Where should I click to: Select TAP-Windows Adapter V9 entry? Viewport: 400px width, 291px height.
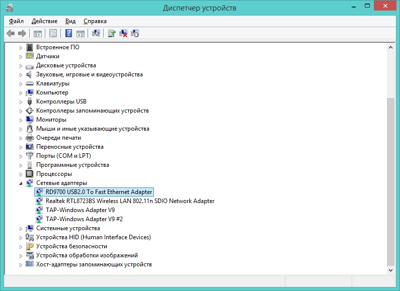pos(80,210)
